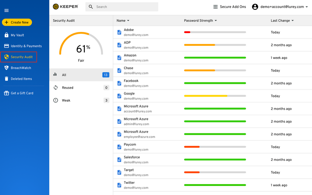Click the Create New button
This screenshot has height=195, width=312.
point(17,22)
